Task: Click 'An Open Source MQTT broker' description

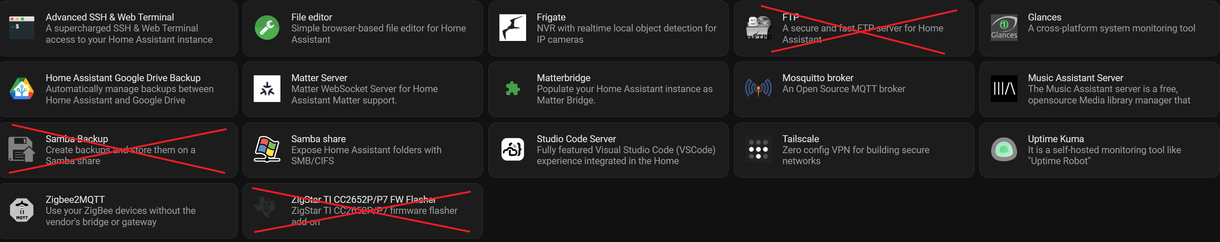Action: [843, 88]
